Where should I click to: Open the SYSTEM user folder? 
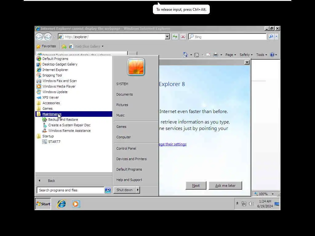[122, 84]
